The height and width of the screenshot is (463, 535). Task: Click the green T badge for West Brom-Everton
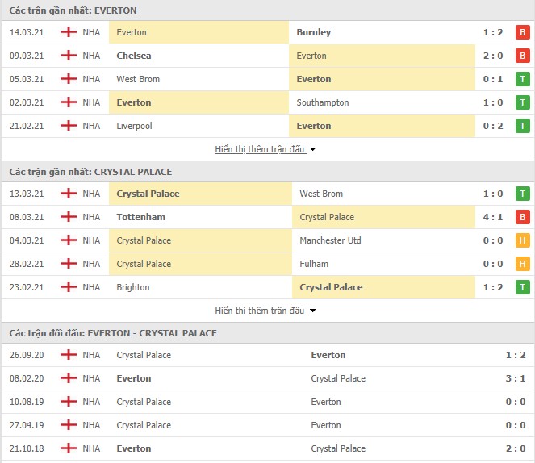click(522, 79)
